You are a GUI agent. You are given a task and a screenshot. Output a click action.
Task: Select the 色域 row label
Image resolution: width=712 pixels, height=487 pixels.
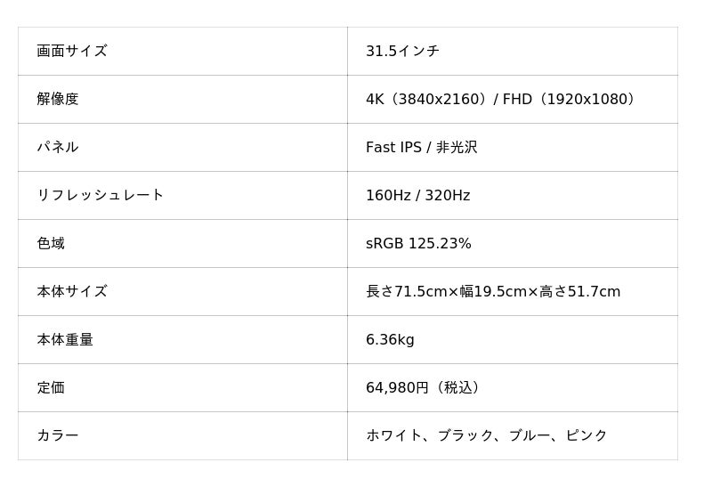pos(51,244)
